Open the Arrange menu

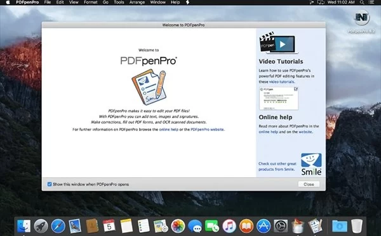click(x=137, y=3)
